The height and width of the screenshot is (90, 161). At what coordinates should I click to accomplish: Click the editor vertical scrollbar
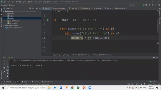(158, 25)
